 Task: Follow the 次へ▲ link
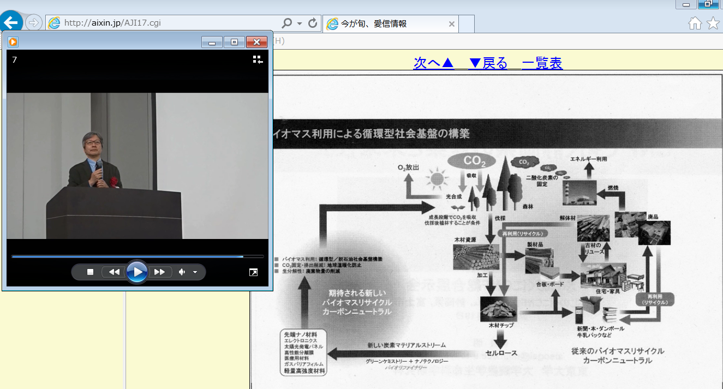pos(434,63)
